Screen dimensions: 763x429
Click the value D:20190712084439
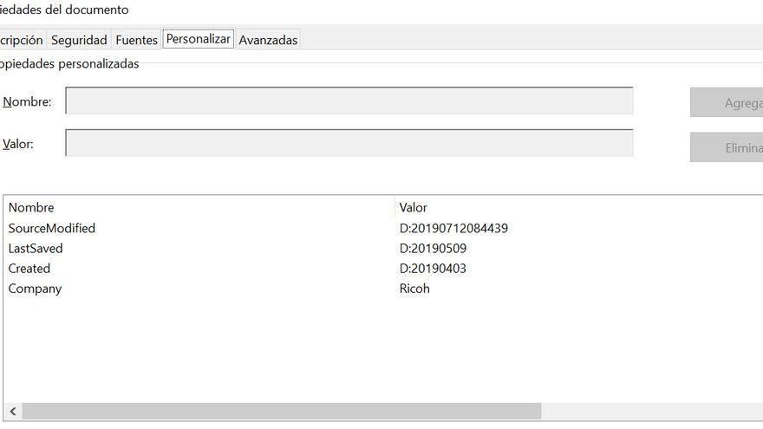click(x=453, y=228)
